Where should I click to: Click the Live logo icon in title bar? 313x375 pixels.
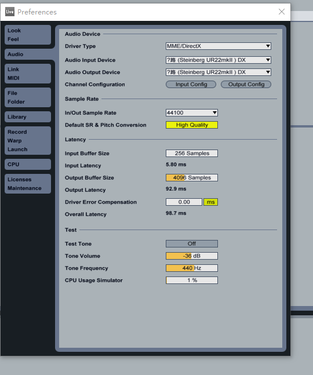10,12
